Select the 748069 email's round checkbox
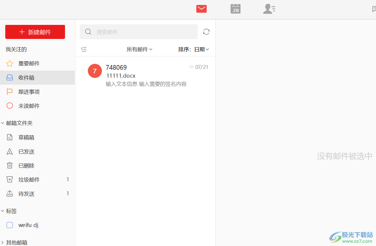This screenshot has height=246, width=376. click(x=83, y=71)
